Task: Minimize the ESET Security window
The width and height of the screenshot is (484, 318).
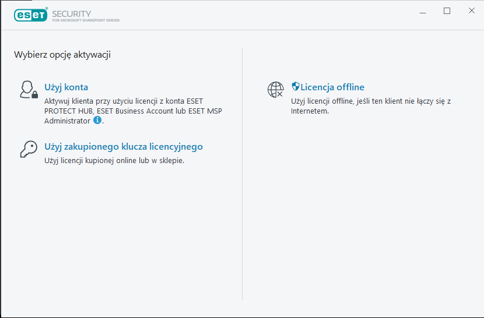Action: [x=423, y=13]
